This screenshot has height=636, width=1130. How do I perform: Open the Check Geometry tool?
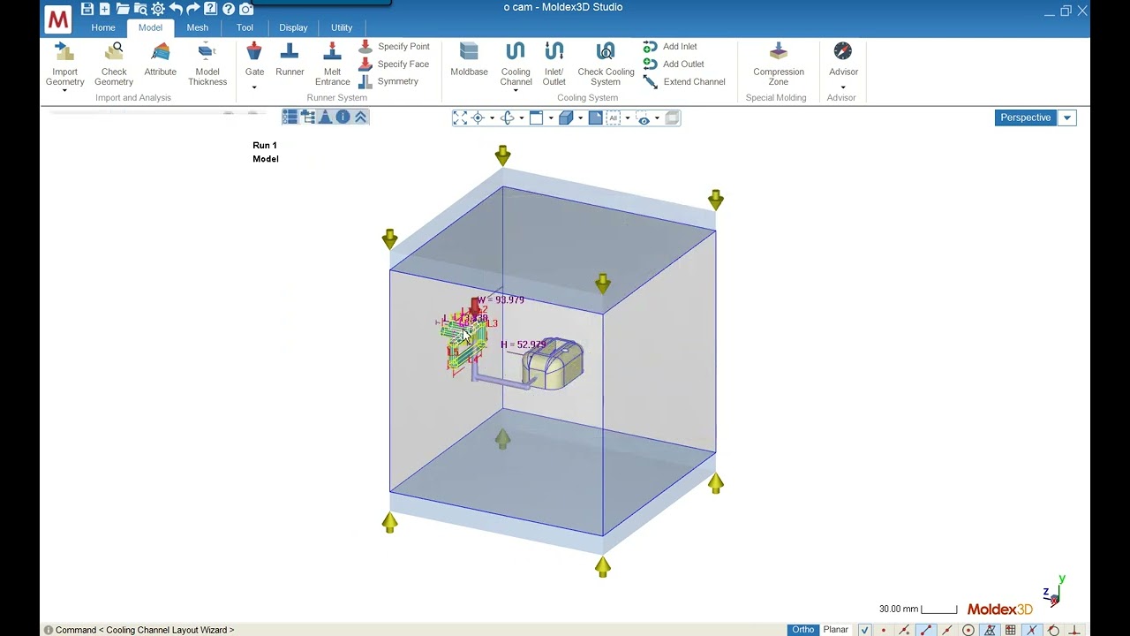tap(114, 64)
